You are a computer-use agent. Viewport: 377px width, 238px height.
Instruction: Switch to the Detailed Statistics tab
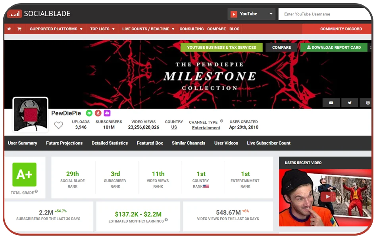coord(110,143)
